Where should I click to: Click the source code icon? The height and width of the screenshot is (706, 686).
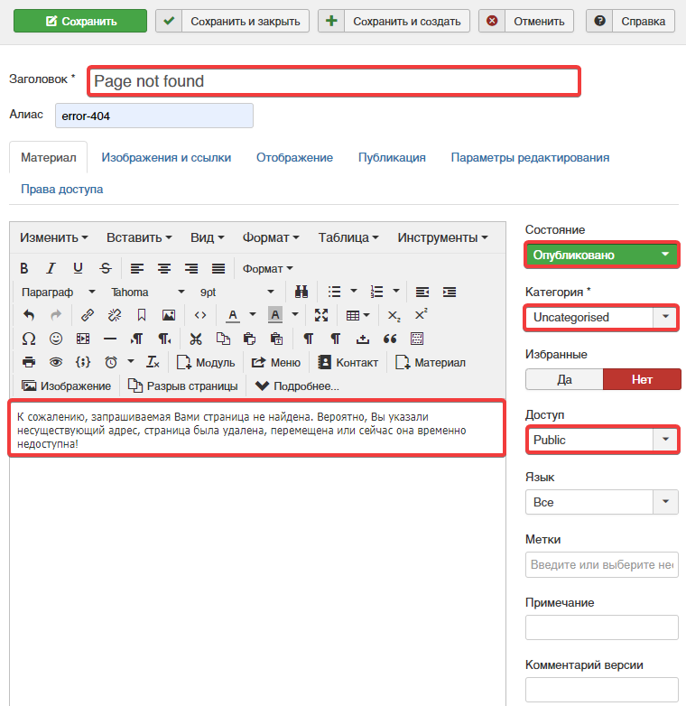(x=200, y=315)
